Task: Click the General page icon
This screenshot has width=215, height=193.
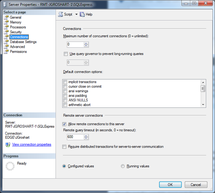Action: 6,18
